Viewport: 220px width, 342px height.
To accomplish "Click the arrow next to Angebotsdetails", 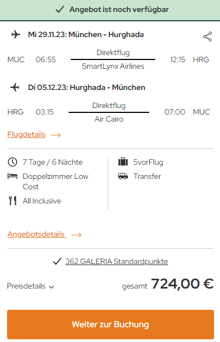I will [x=76, y=235].
